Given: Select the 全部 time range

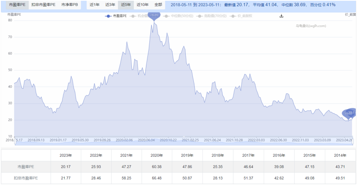Looking at the screenshot, I should (158, 5).
